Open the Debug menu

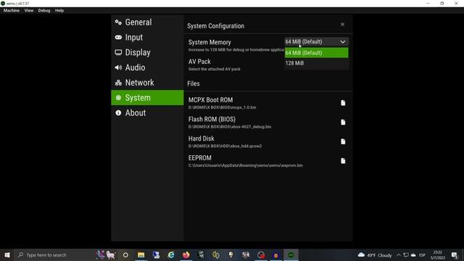click(x=44, y=10)
